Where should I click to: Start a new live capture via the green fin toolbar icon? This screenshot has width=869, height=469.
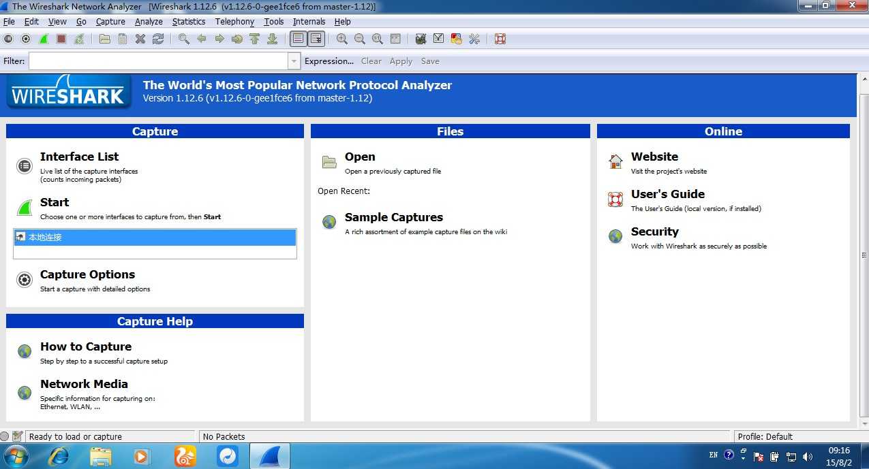click(44, 39)
